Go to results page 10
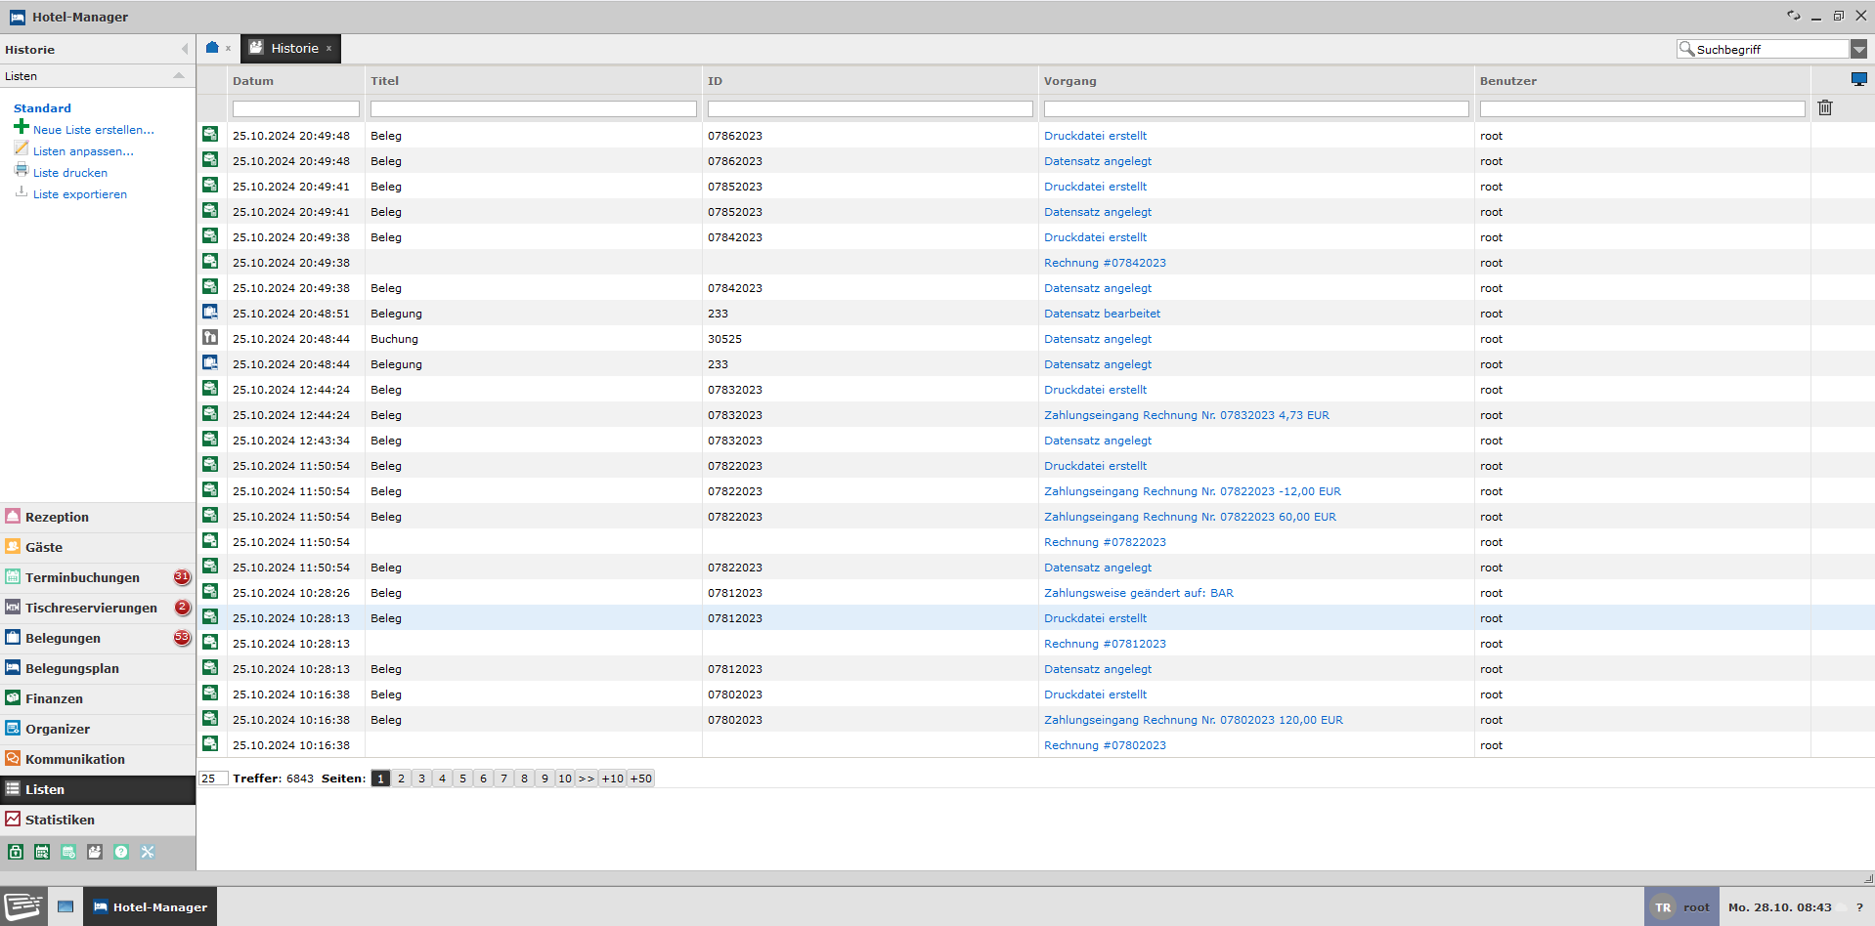Screen dimensions: 1875x926 565,779
